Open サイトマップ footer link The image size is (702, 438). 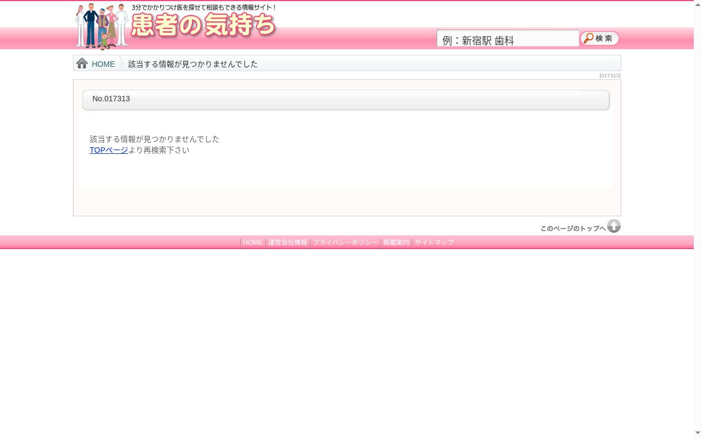434,243
